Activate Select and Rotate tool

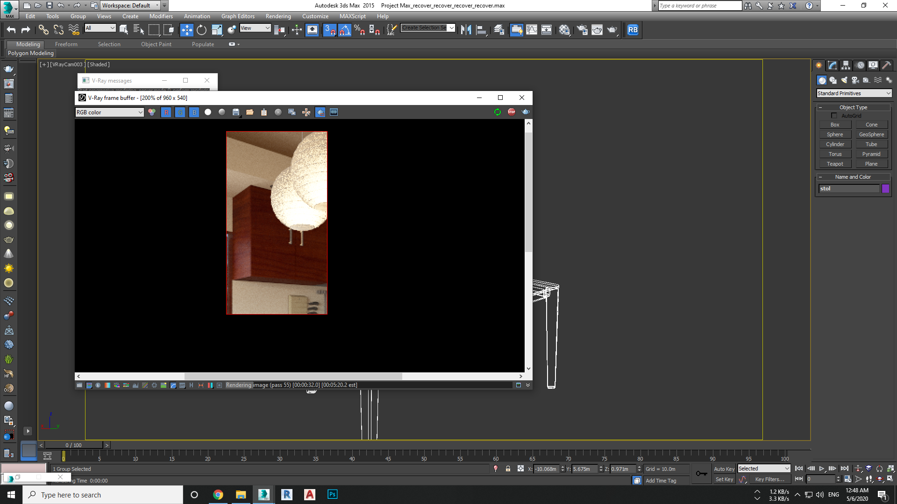201,30
